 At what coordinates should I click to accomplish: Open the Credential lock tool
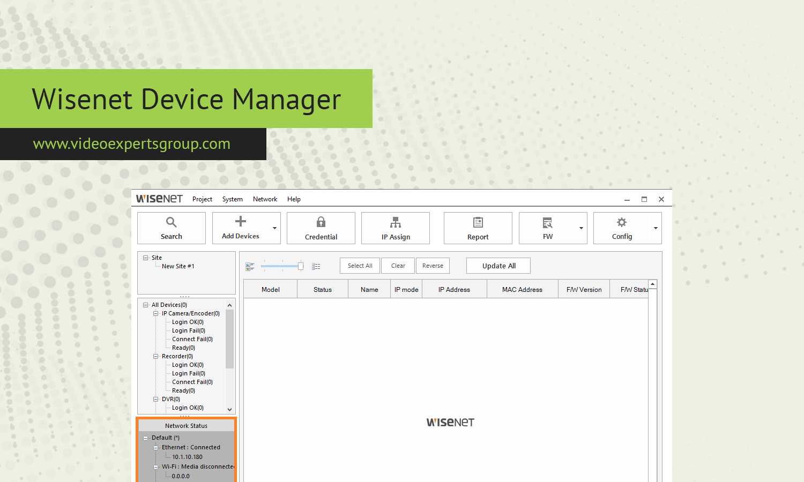point(321,228)
